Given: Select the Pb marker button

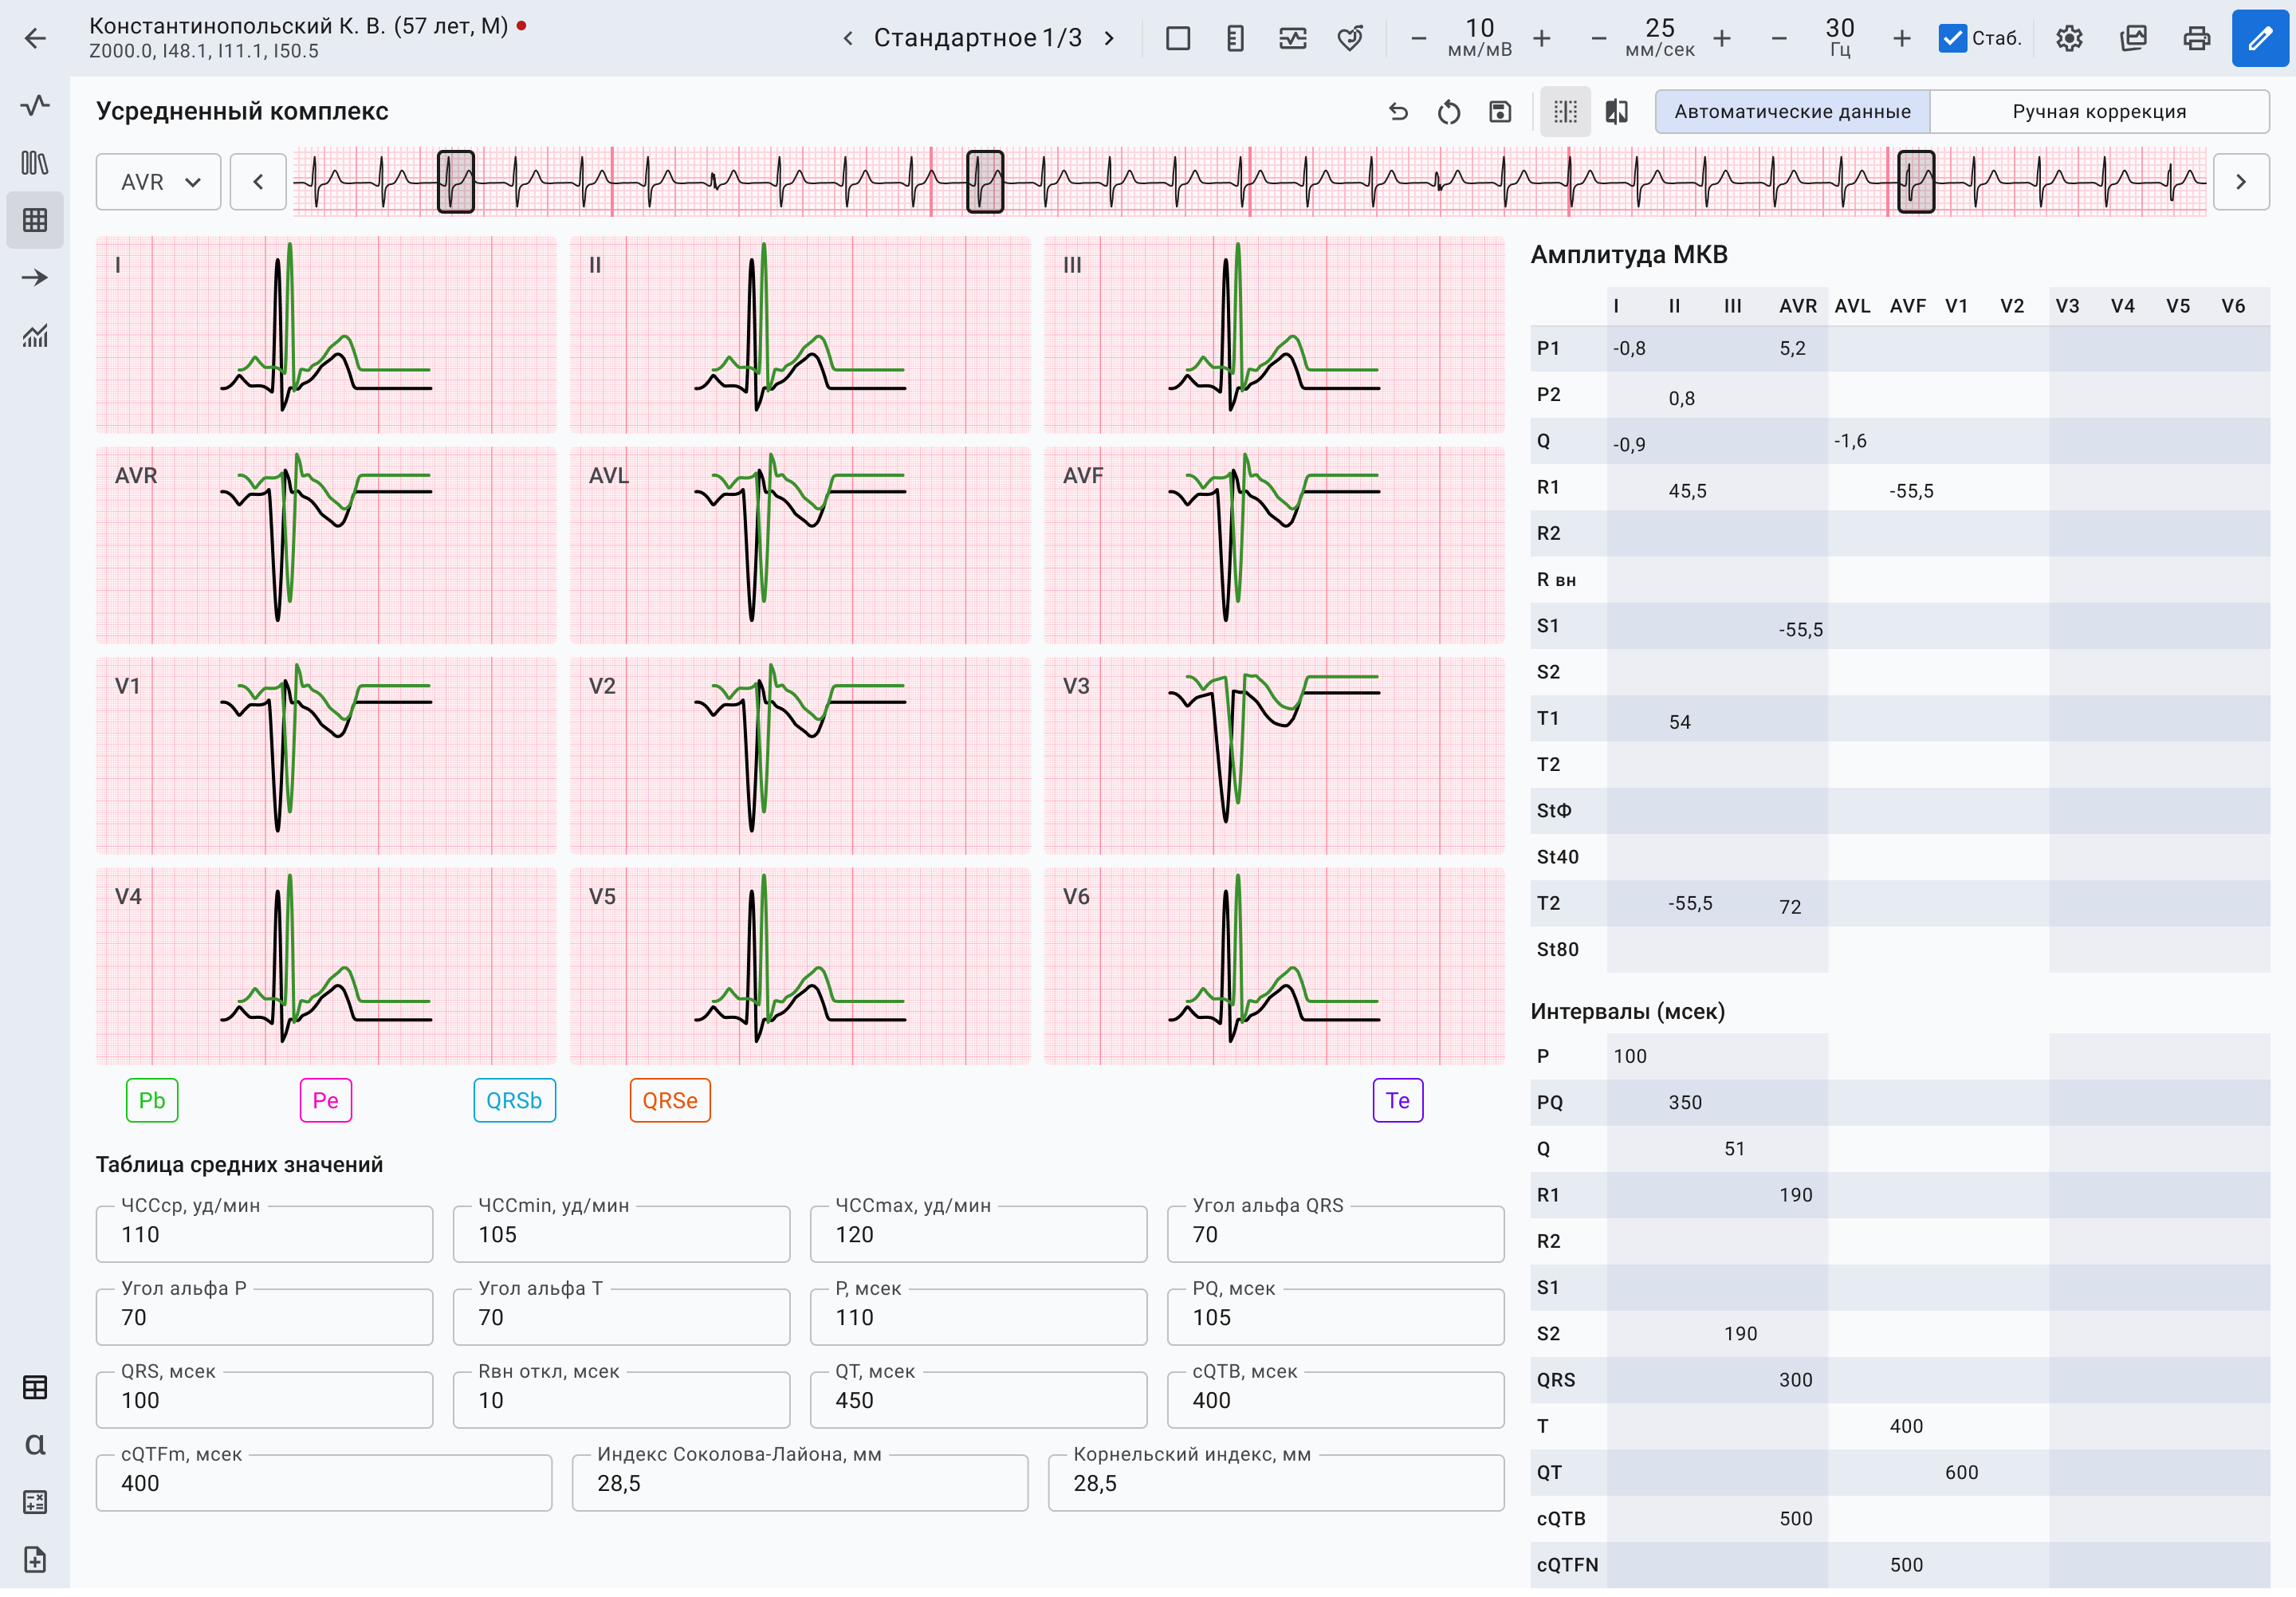Looking at the screenshot, I should click(x=152, y=1100).
